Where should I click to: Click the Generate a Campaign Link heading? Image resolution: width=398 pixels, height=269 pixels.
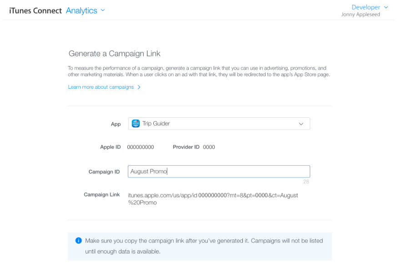coord(114,54)
